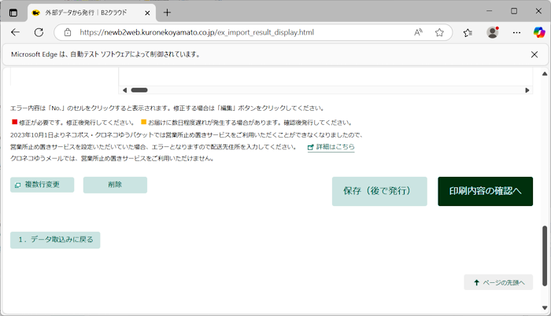Select the 外部データから発行 browser tab
This screenshot has width=551, height=316.
(90, 13)
